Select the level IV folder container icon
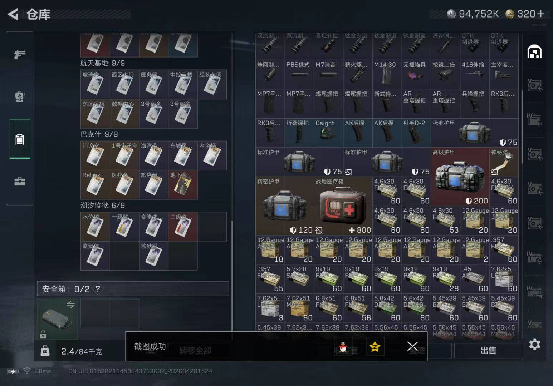 (x=534, y=120)
